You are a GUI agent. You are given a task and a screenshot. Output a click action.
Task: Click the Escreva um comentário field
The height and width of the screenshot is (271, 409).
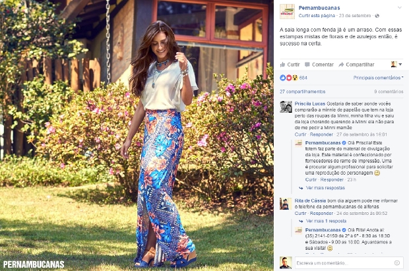[x=349, y=263]
